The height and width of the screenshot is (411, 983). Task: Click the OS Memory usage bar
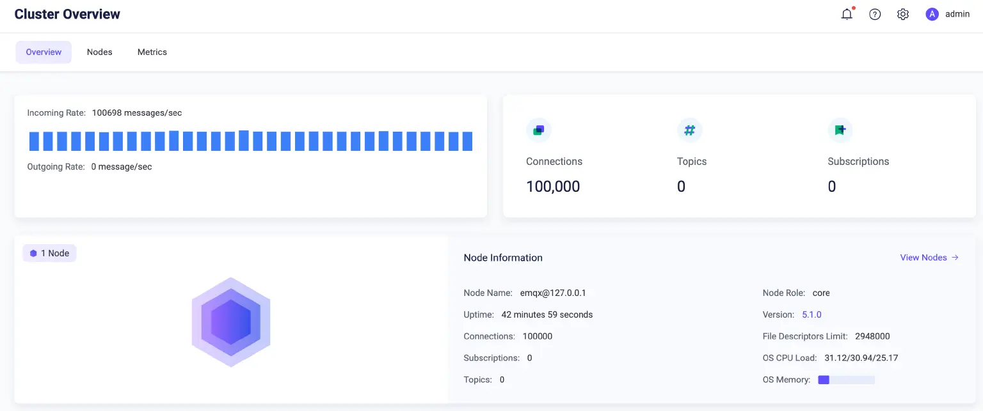846,379
